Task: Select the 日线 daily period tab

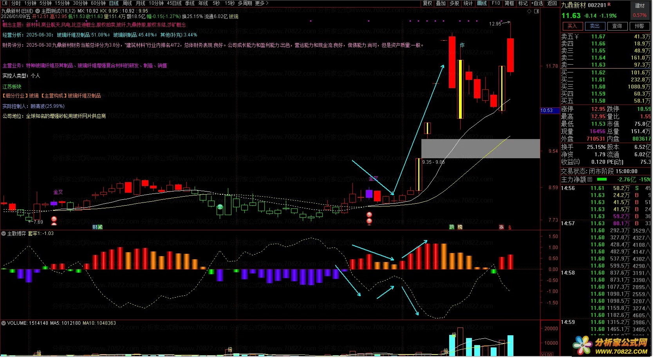Action: [x=114, y=3]
